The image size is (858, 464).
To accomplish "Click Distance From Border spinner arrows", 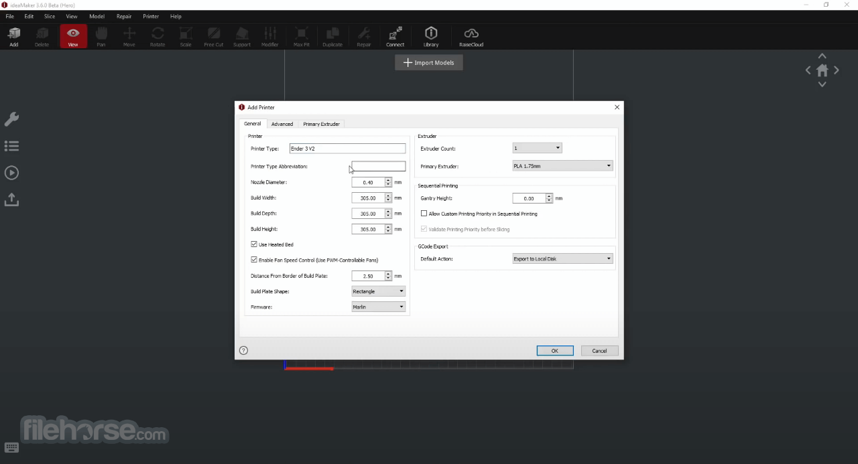I will 388,276.
